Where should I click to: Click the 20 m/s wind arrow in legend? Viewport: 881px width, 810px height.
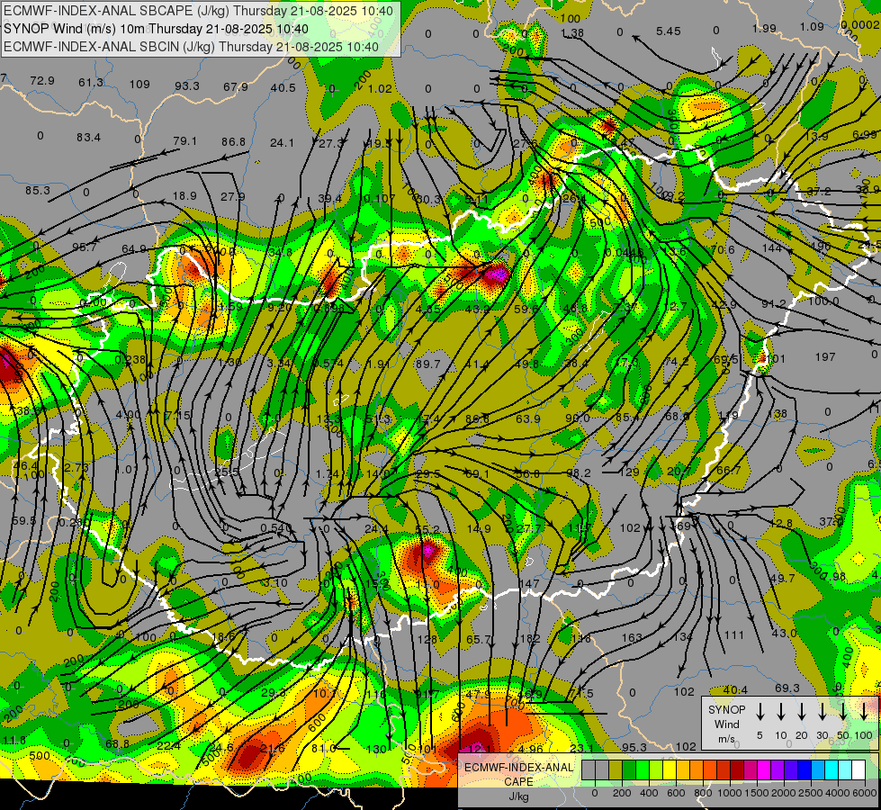(801, 711)
